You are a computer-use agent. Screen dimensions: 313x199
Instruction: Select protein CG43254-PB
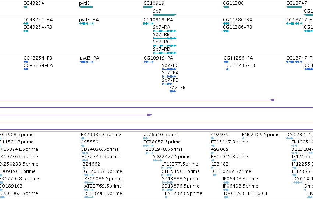26,62
